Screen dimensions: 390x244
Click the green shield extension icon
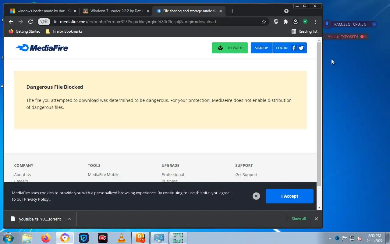click(305, 22)
